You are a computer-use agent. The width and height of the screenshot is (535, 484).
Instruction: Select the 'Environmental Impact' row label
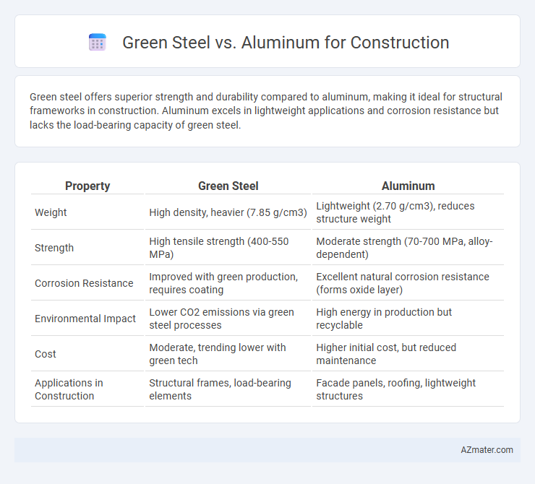pyautogui.click(x=85, y=319)
